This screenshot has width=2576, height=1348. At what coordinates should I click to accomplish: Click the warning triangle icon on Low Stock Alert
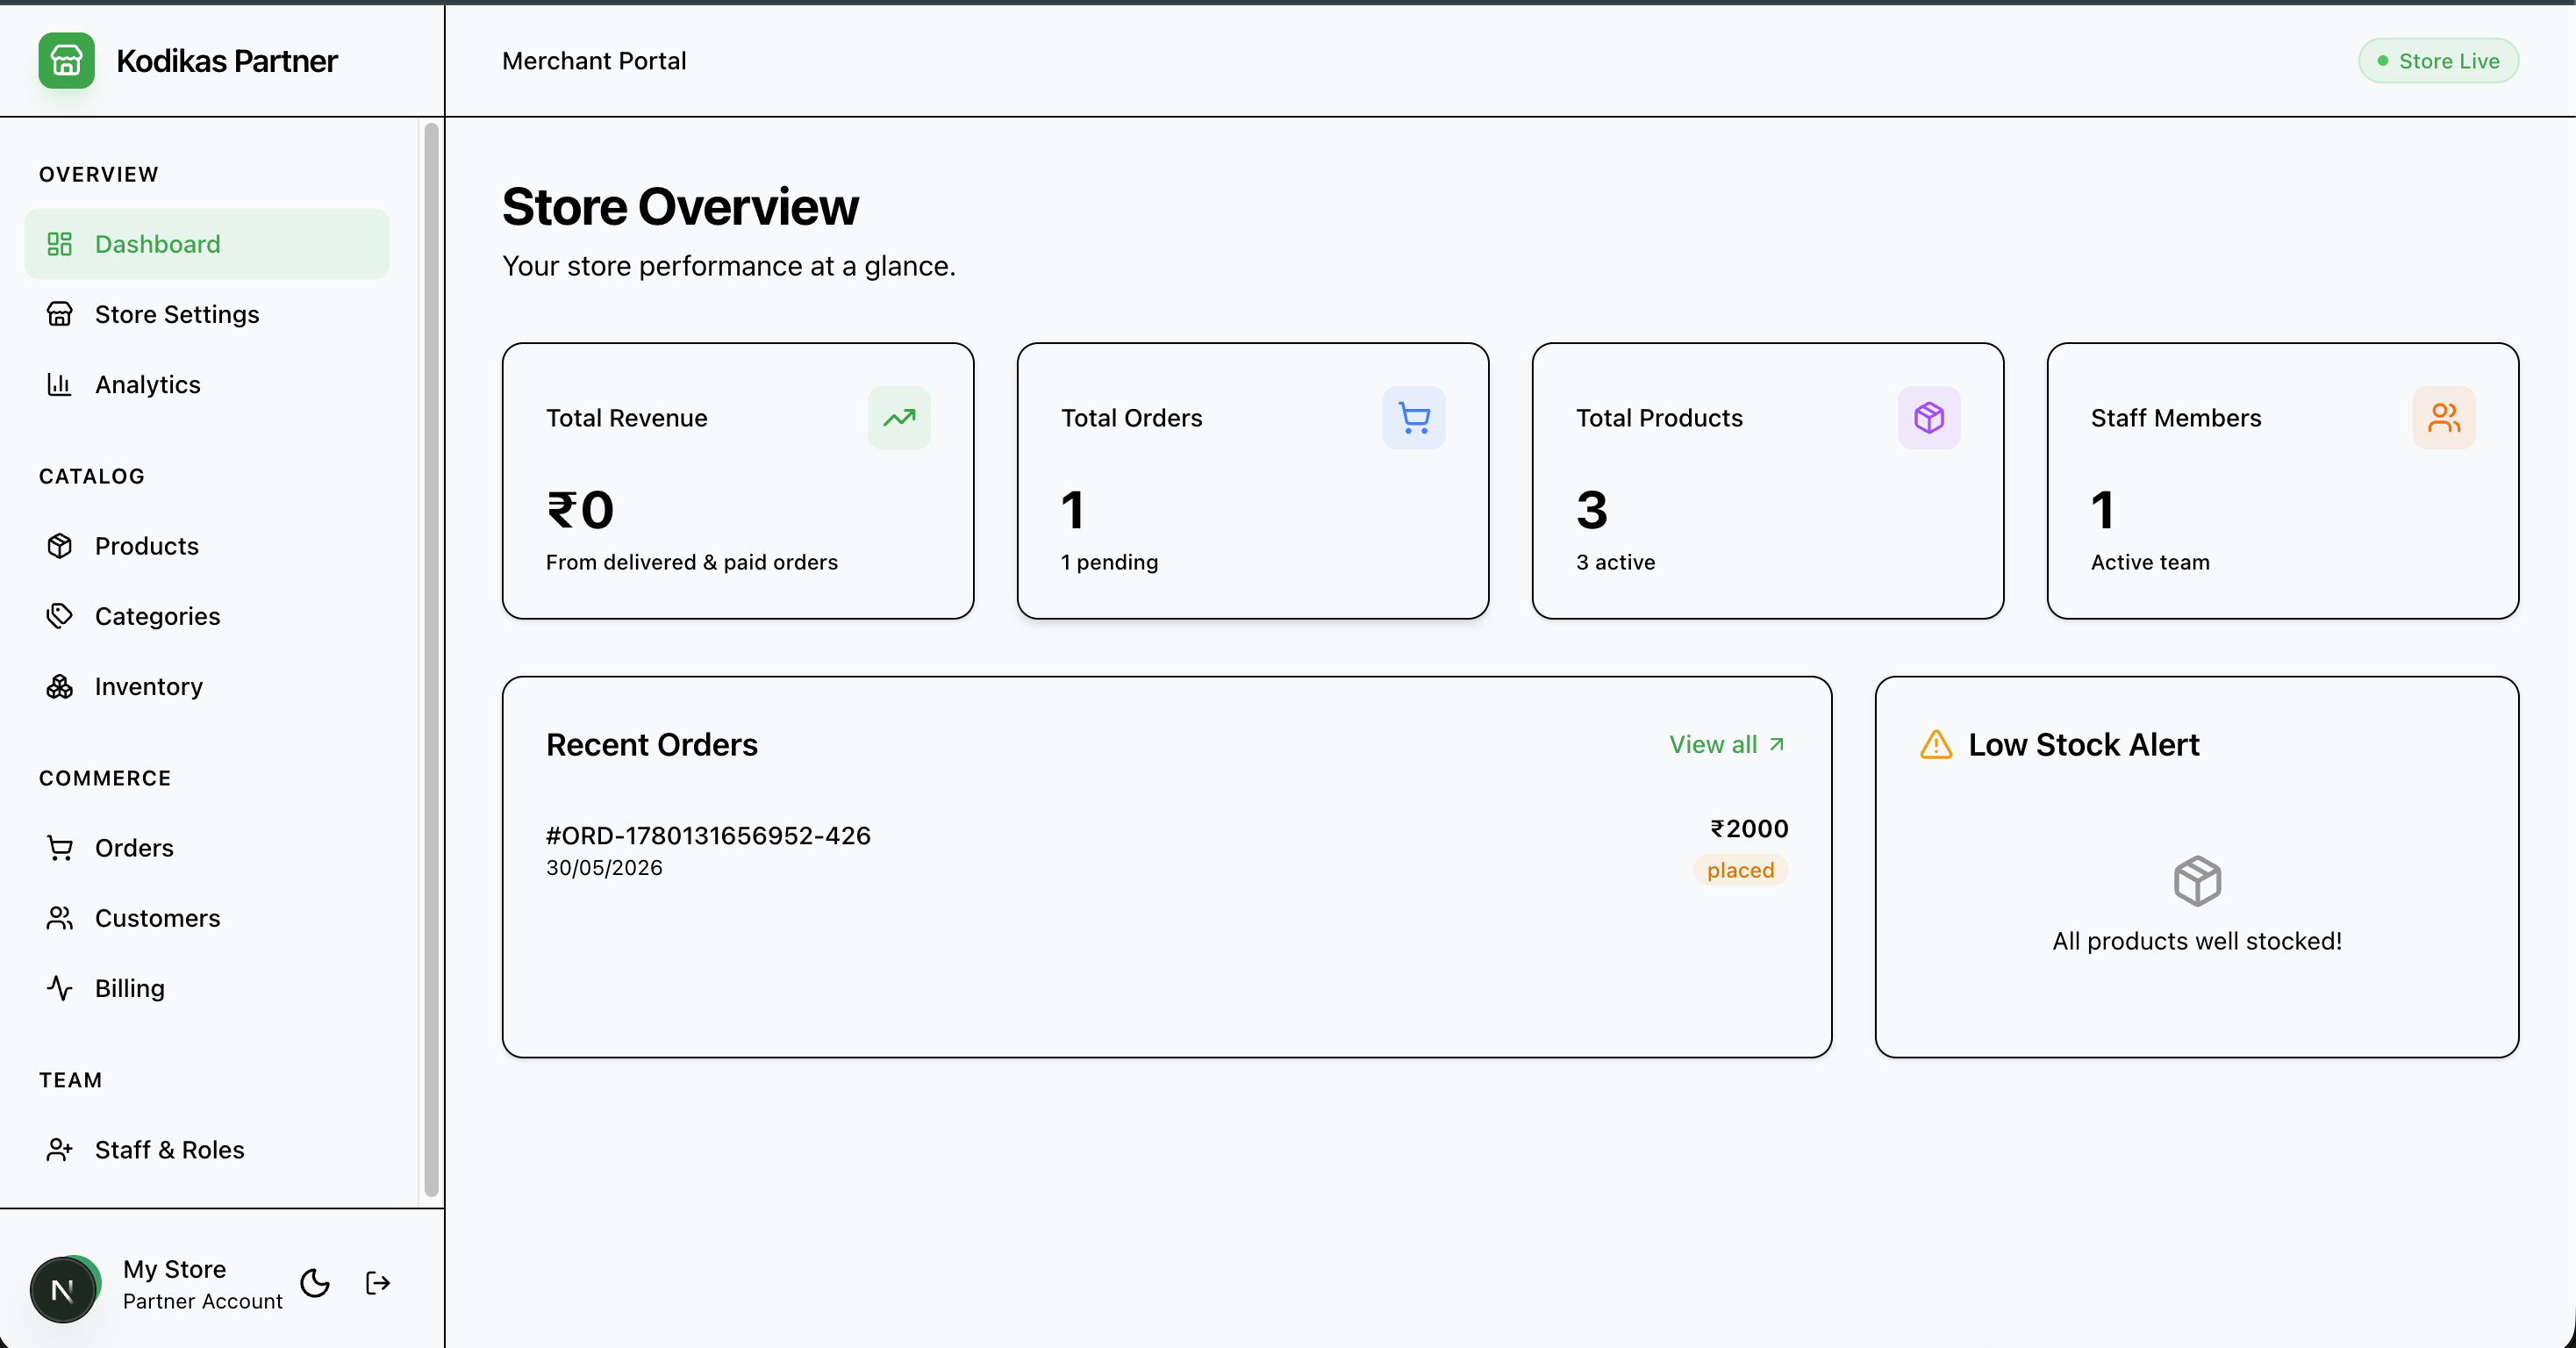click(x=1936, y=745)
